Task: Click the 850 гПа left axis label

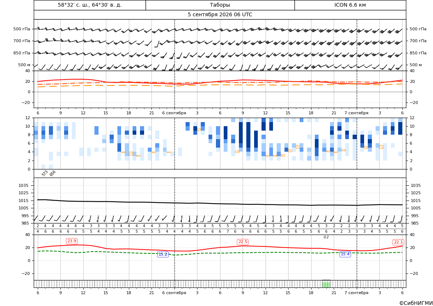Action: tap(22, 53)
